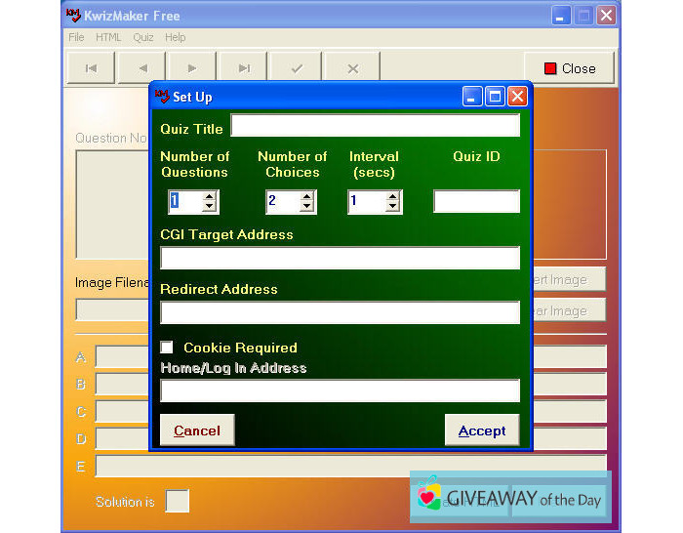Focus the CGI Target Address field
This screenshot has width=683, height=533.
point(340,258)
